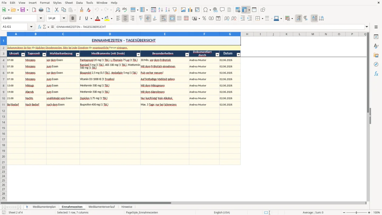This screenshot has height=215, width=382.
Task: Open the font color dropdown arrow
Action: pos(102,18)
